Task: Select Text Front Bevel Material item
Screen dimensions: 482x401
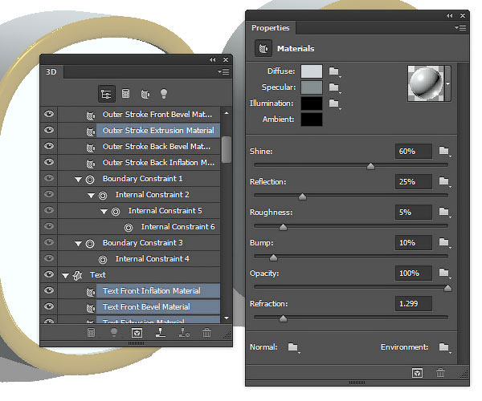Action: [146, 306]
